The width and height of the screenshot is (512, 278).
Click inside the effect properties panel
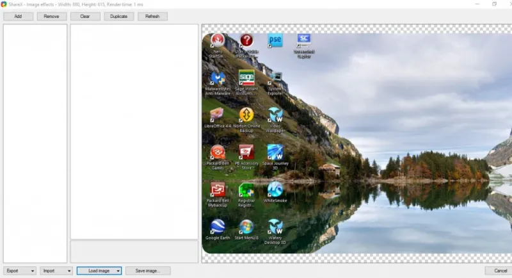pos(134,132)
